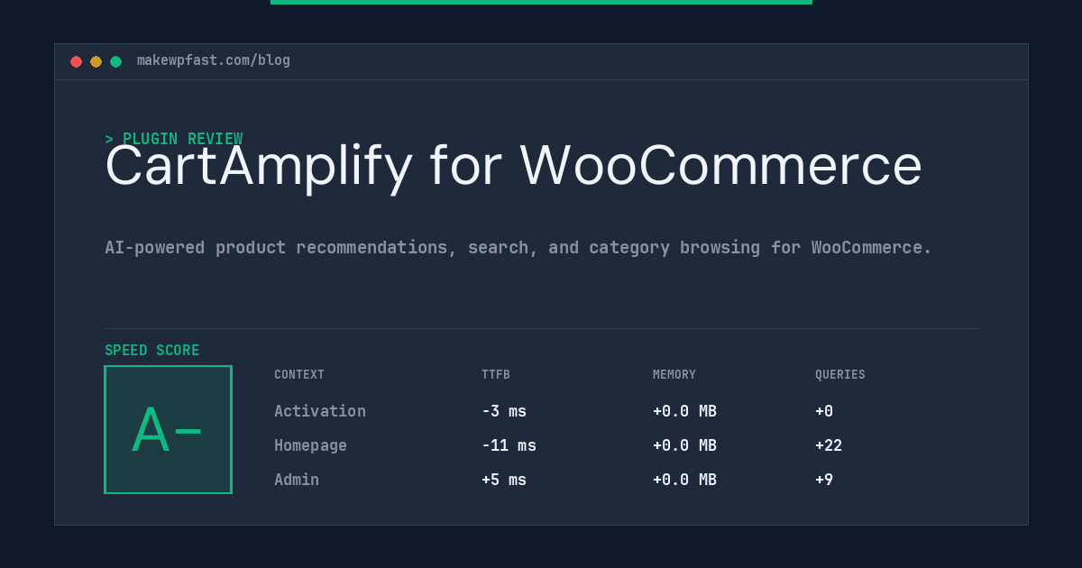Screen dimensions: 1082x568
Task: Click the '+22' Homepage queries value
Action: pyautogui.click(x=829, y=445)
